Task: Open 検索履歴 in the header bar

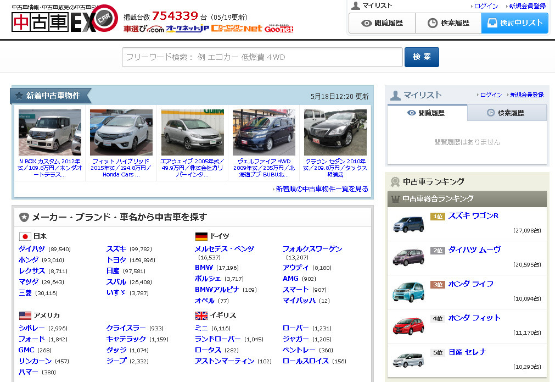Action: [449, 23]
